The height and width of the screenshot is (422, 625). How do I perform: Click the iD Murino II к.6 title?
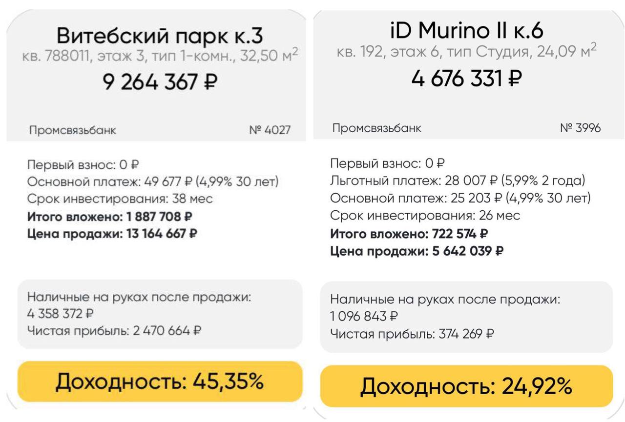(467, 31)
